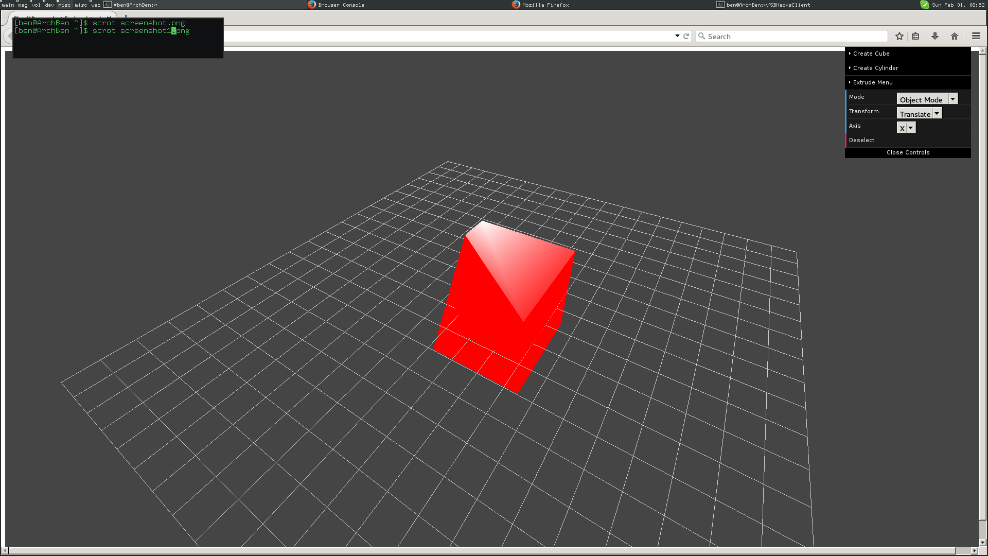Open the Translate transform dropdown

click(919, 113)
